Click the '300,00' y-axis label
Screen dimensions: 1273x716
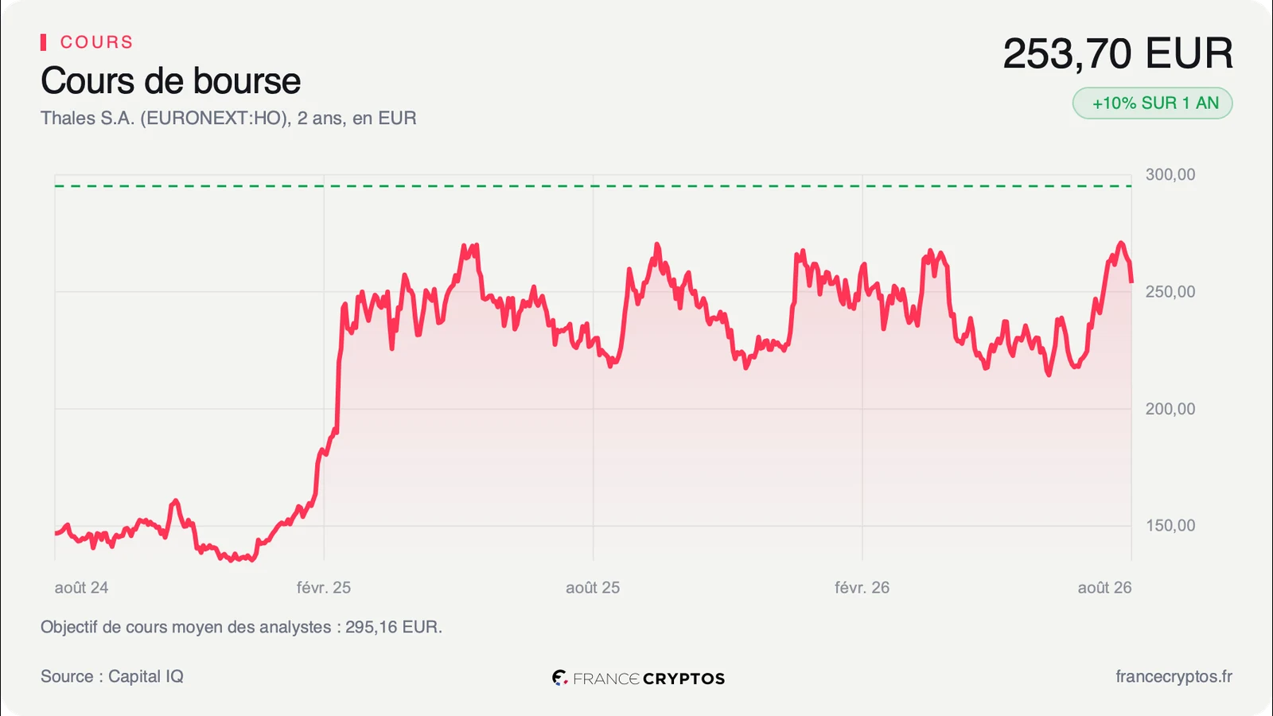click(x=1170, y=175)
